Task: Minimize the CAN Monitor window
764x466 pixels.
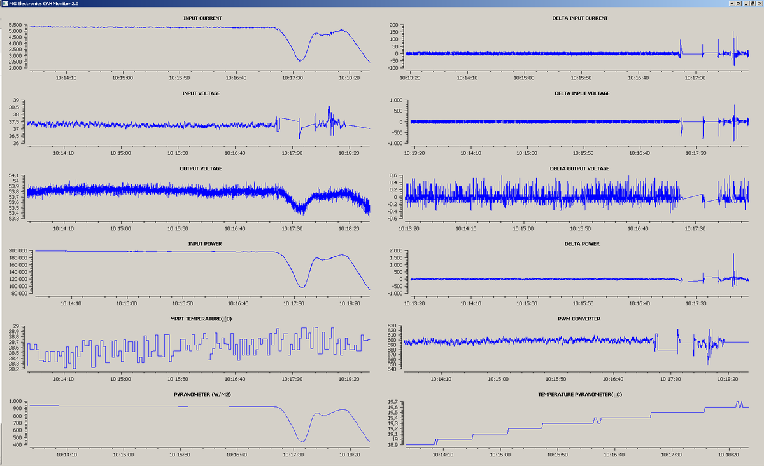Action: (x=746, y=3)
